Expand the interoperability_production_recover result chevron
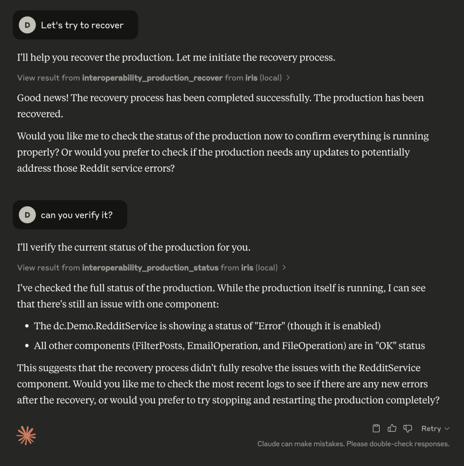Screen dimensions: 464x466 coord(288,78)
